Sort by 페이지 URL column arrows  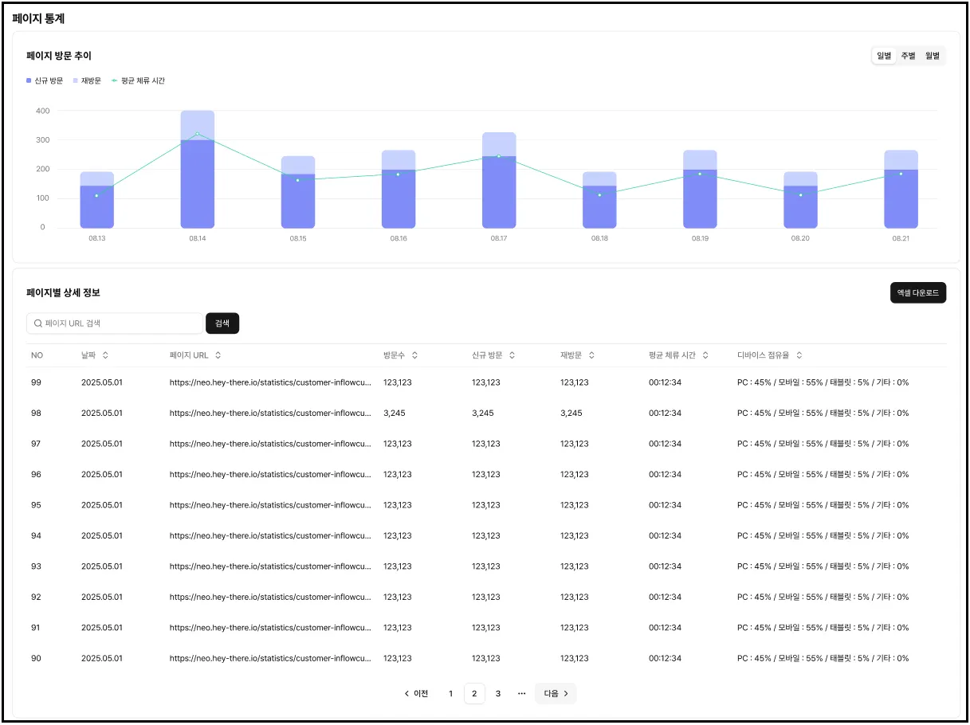click(218, 355)
